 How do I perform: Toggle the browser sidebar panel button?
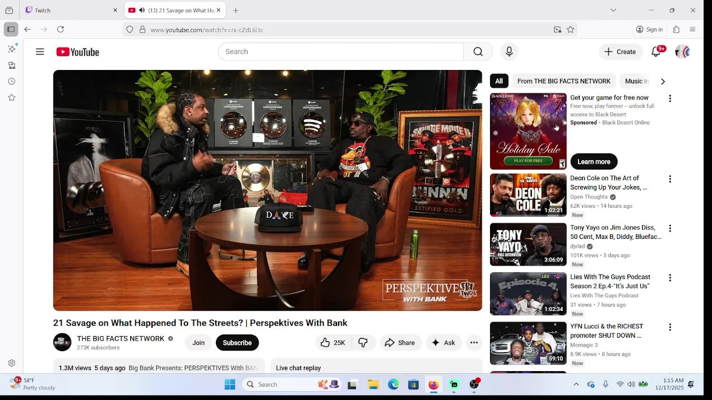coord(11,29)
